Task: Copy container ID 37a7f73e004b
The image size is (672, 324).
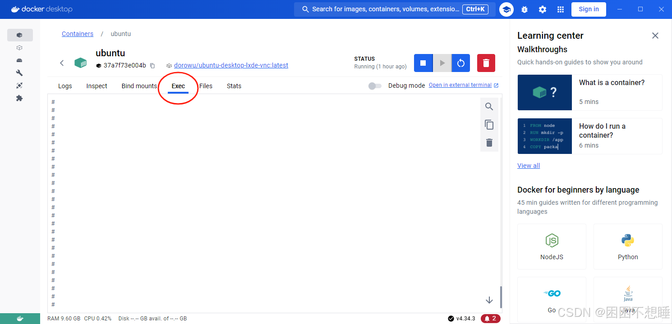Action: pyautogui.click(x=152, y=66)
